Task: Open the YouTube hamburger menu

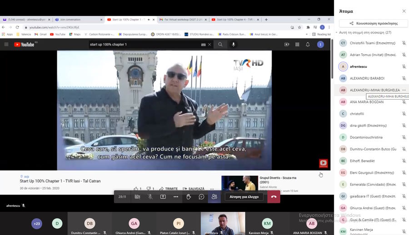Action: (x=6, y=45)
